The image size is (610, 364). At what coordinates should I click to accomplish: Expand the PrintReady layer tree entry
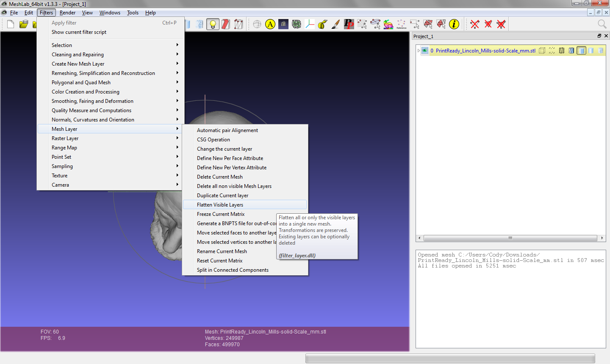[419, 50]
